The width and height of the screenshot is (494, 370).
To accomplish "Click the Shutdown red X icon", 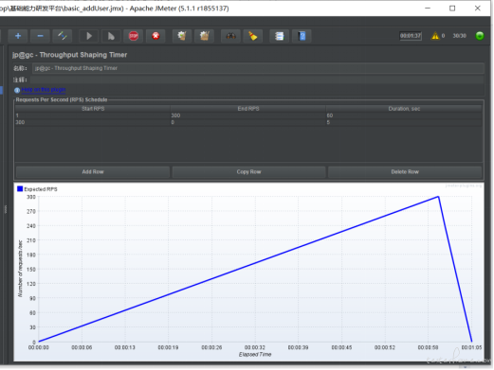I will (156, 36).
